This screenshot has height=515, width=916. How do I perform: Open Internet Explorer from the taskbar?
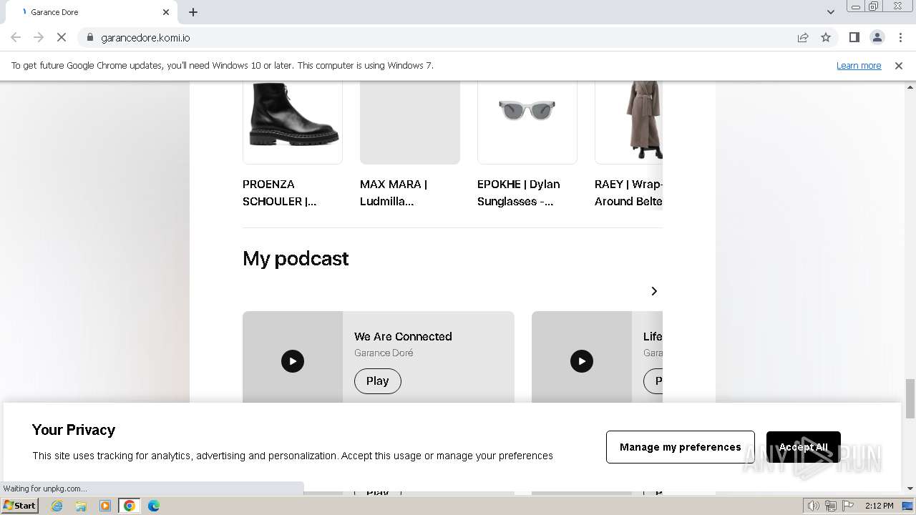click(57, 506)
